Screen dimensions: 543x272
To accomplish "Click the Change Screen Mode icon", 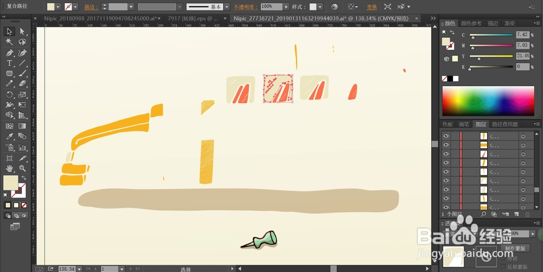I will [15, 227].
